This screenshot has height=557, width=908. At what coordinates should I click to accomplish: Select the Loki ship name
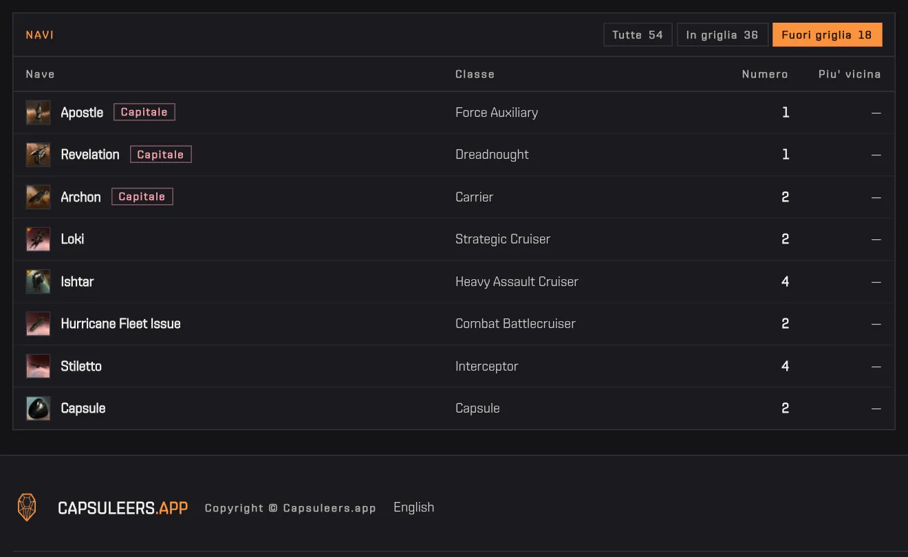(72, 239)
